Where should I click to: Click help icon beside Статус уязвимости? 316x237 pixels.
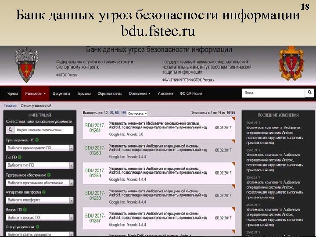[x=37, y=227]
